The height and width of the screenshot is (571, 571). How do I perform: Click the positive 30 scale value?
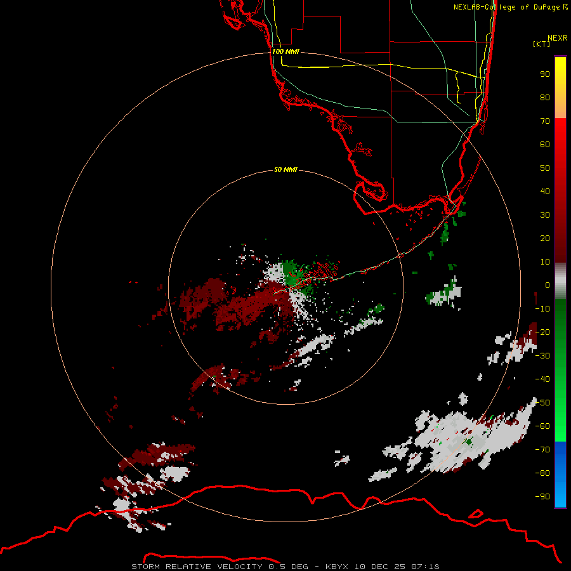[x=545, y=215]
